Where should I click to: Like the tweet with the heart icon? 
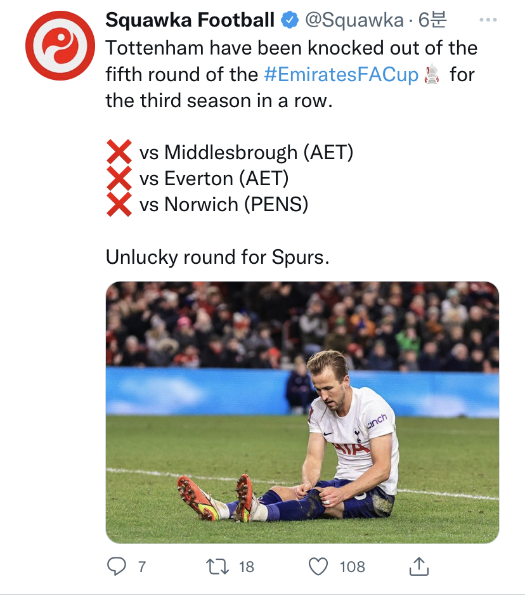[319, 566]
